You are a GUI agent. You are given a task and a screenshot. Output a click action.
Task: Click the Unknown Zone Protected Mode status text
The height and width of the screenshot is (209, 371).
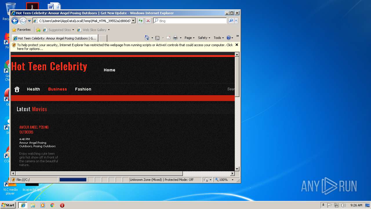pyautogui.click(x=161, y=180)
